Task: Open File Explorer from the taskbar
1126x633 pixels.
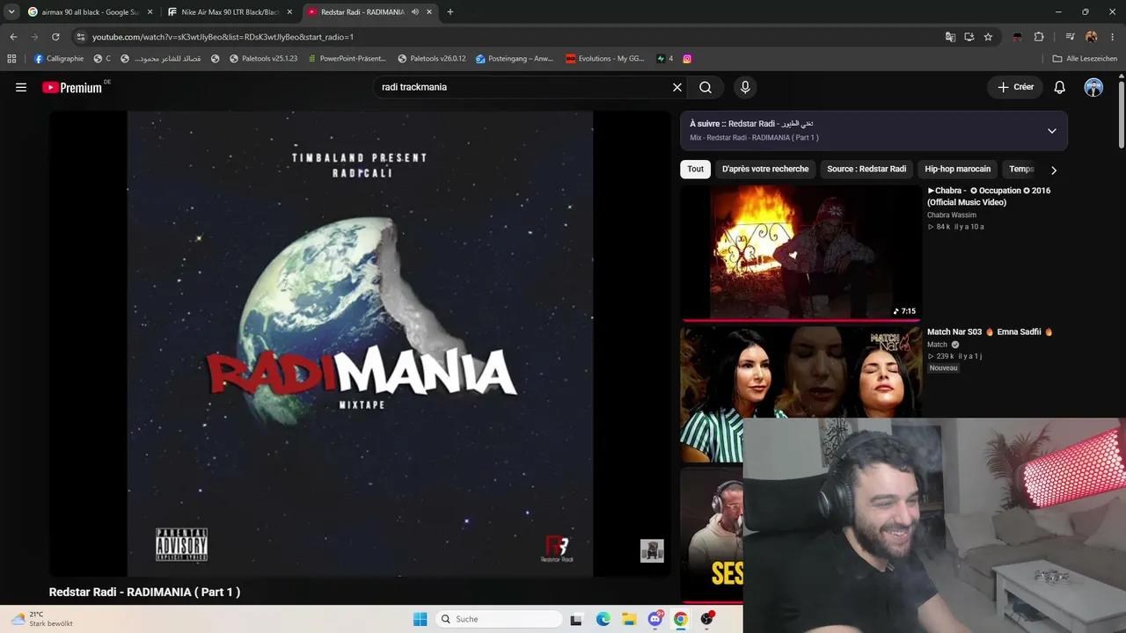Action: (x=629, y=619)
